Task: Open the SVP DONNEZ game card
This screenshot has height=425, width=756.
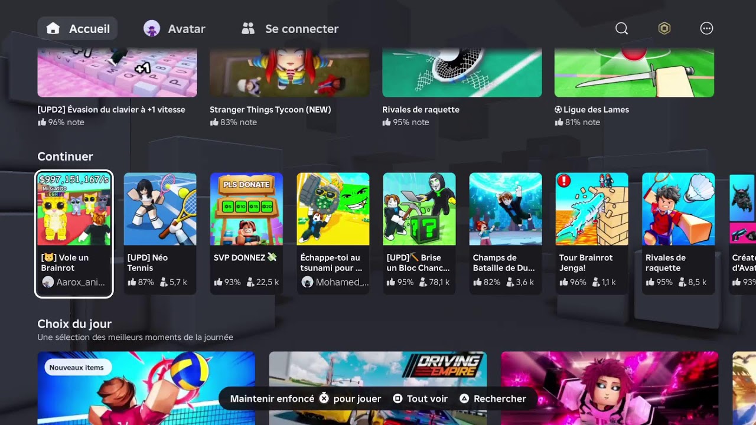Action: pos(246,234)
